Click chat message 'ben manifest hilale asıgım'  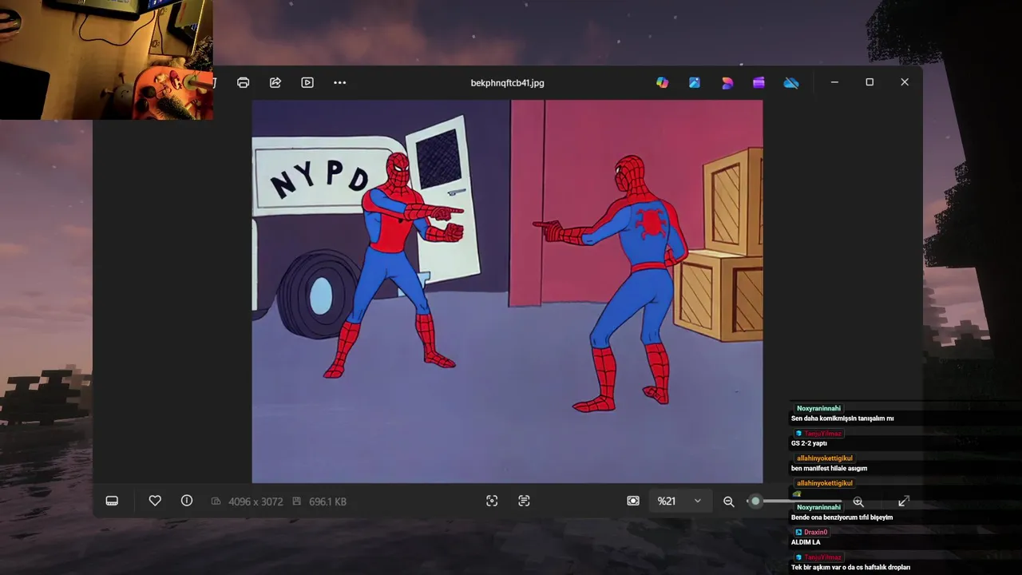[829, 469]
